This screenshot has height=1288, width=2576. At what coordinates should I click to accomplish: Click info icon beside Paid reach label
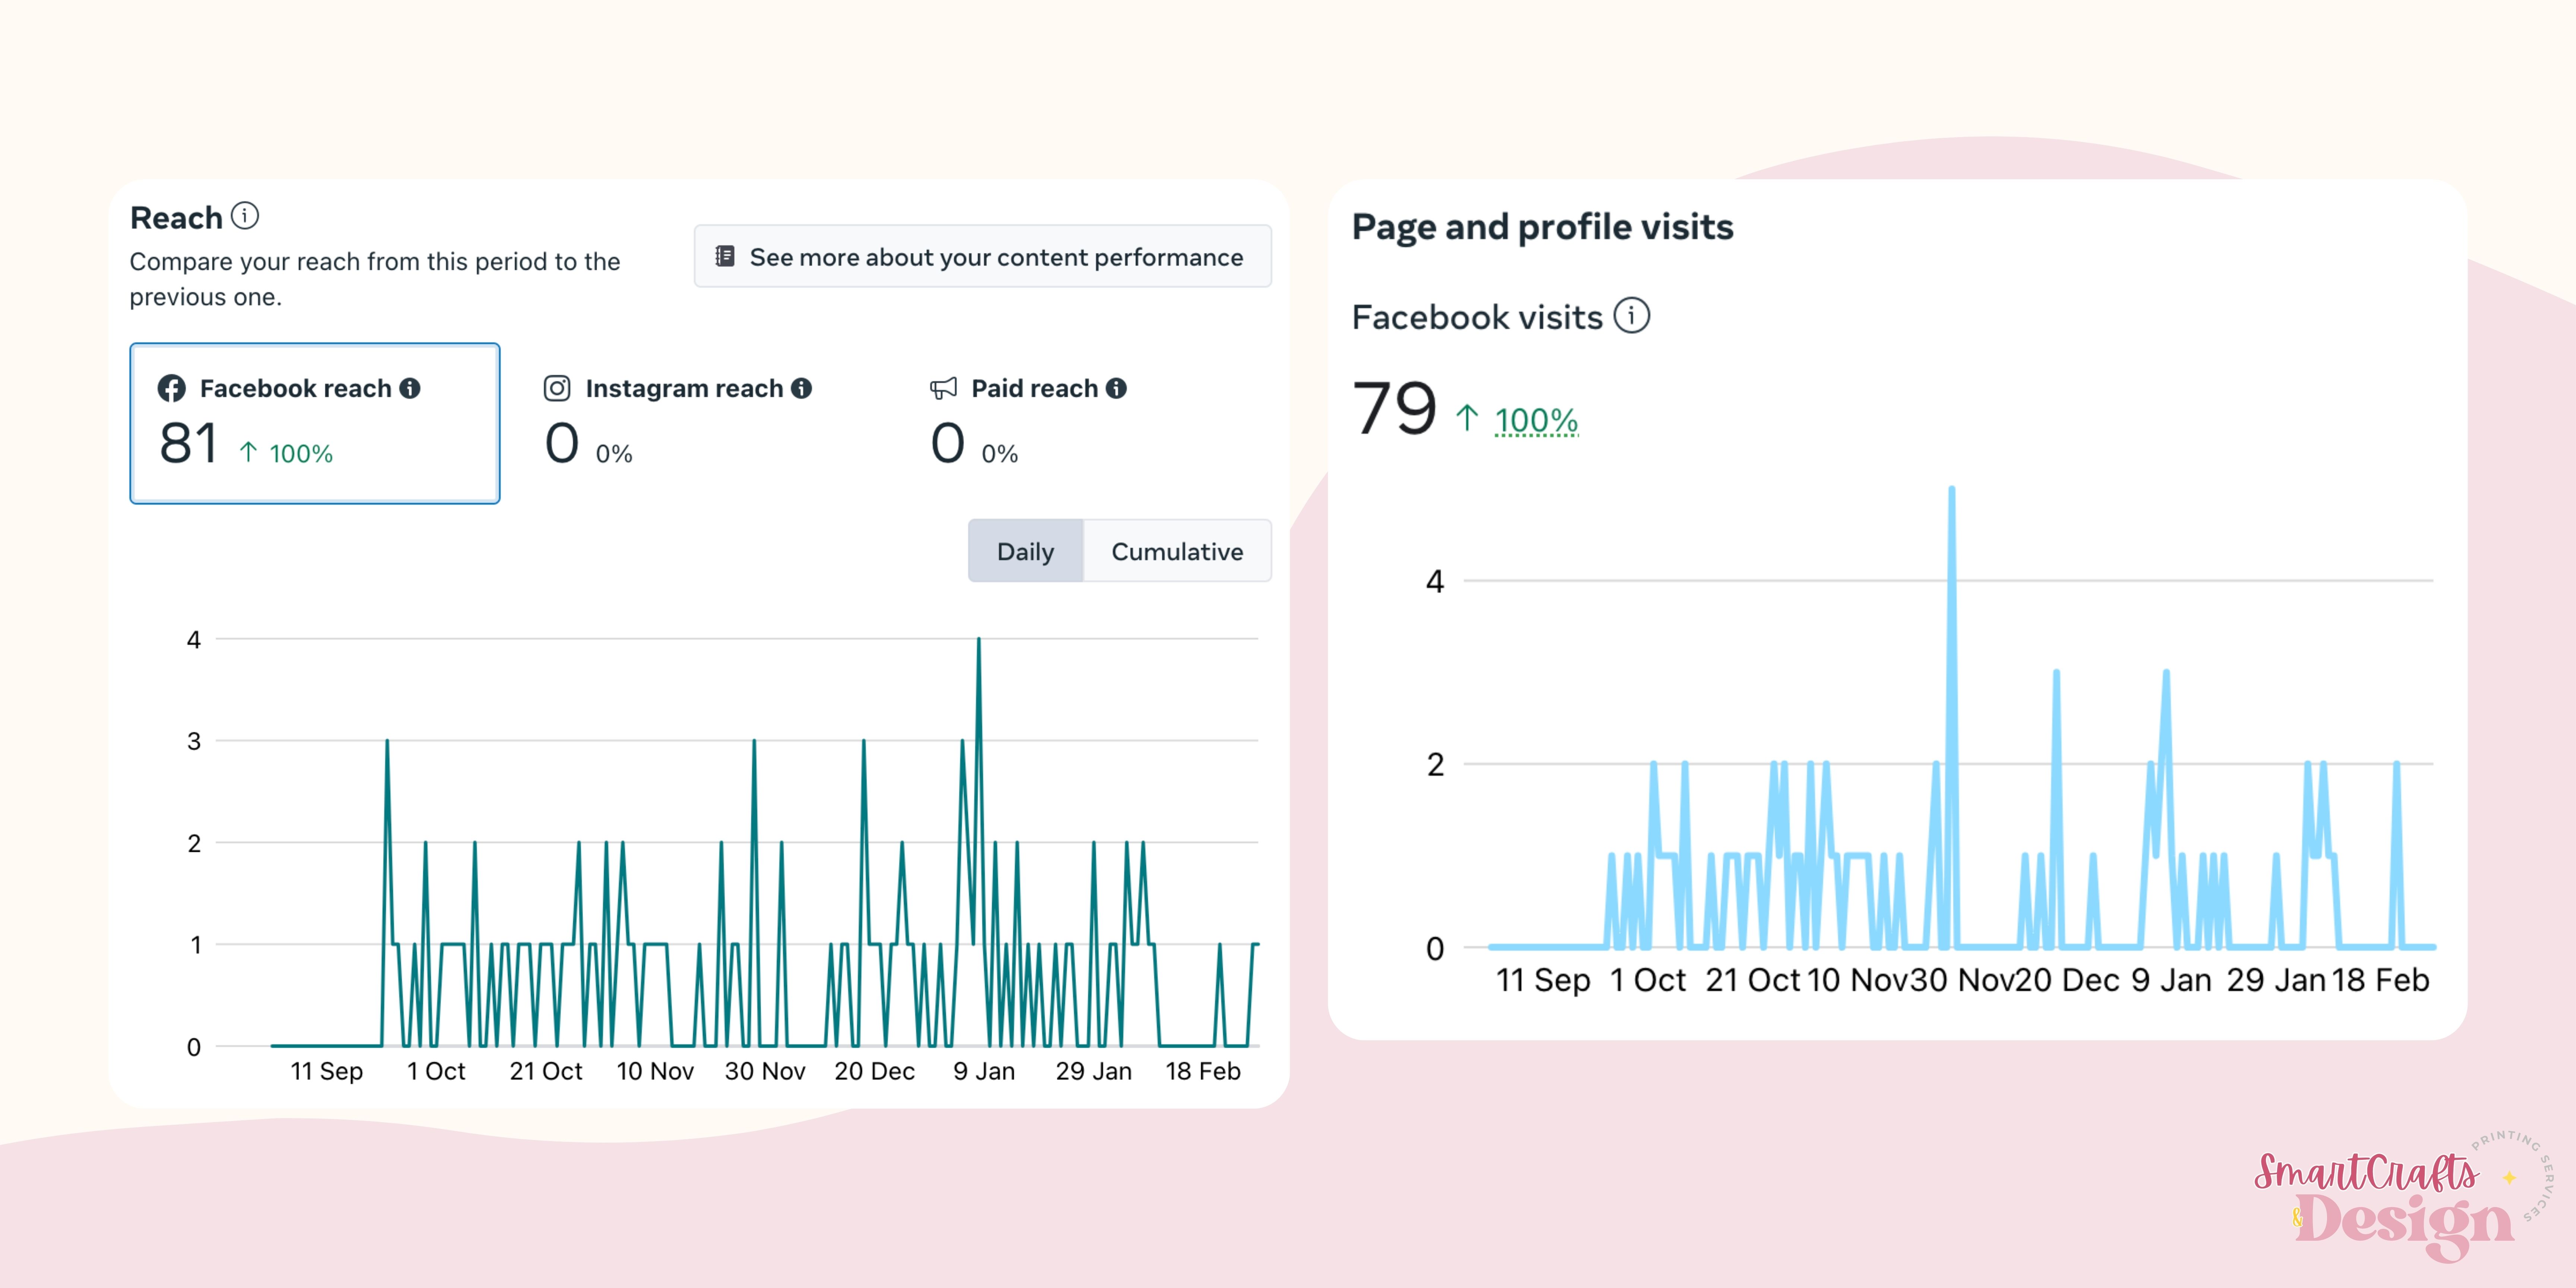click(1116, 388)
